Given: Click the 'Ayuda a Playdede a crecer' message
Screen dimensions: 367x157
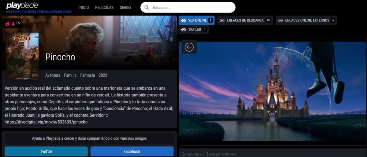Looking at the screenshot, I should point(89,138).
